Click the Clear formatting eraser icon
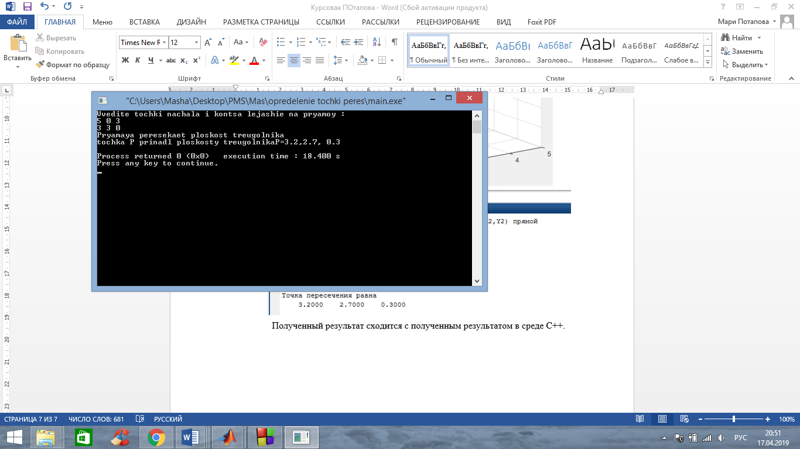Viewport: 800px width, 449px height. point(263,43)
